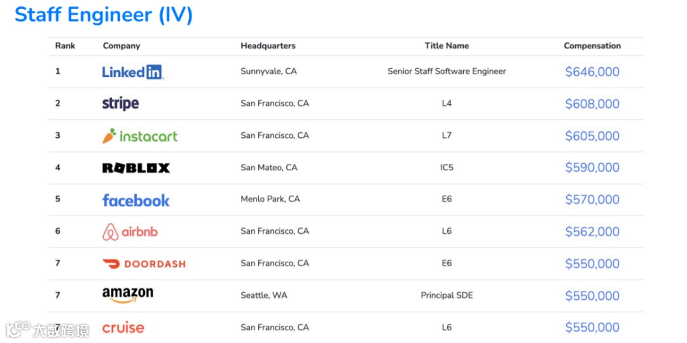This screenshot has height=343, width=687.
Task: Click the Roblox logo
Action: [136, 168]
